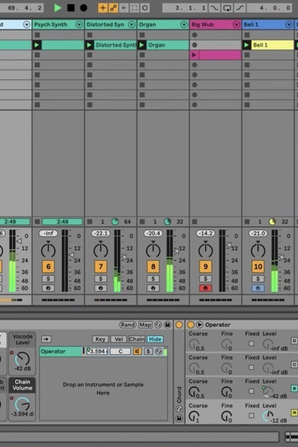Toggle track 6 activator button
The height and width of the screenshot is (447, 298).
(x=48, y=266)
